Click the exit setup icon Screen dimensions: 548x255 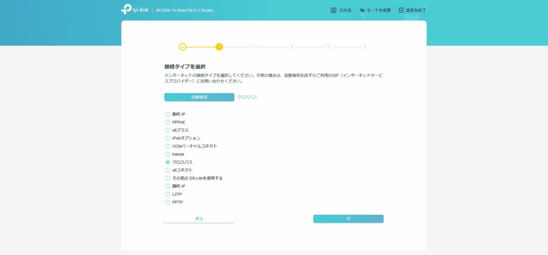(401, 10)
